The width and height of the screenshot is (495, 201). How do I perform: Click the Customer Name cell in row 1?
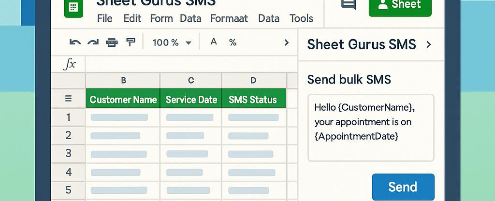(x=123, y=117)
